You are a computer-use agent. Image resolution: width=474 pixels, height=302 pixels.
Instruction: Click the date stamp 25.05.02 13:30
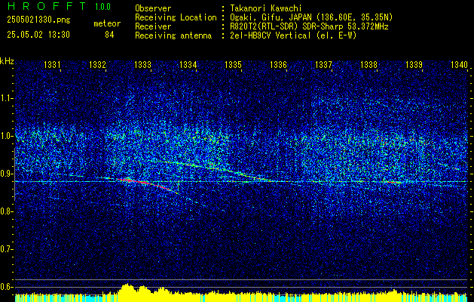[38, 35]
